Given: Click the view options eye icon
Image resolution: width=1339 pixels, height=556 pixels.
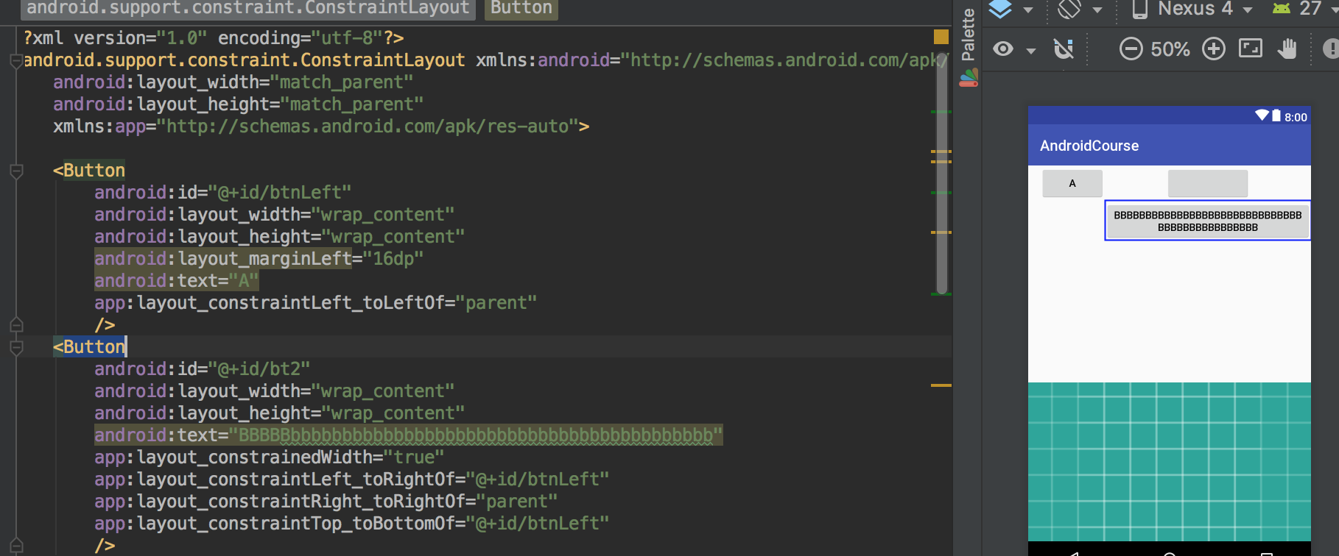Looking at the screenshot, I should coord(1003,49).
